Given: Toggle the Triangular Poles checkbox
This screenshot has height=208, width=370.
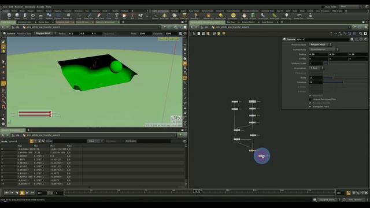Looking at the screenshot, I should click(310, 106).
